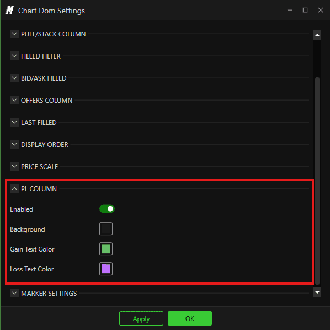Minimize the Chart Dom Settings window
This screenshot has height=330, width=330.
click(x=290, y=10)
